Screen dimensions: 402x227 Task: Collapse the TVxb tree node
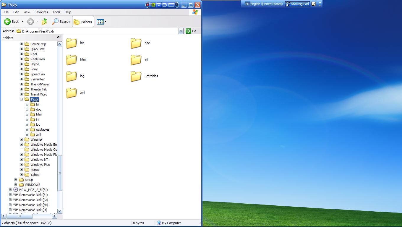pos(21,99)
